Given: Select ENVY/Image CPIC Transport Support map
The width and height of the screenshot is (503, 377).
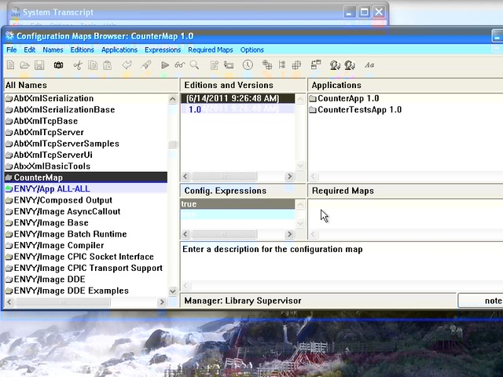Looking at the screenshot, I should coord(86,268).
